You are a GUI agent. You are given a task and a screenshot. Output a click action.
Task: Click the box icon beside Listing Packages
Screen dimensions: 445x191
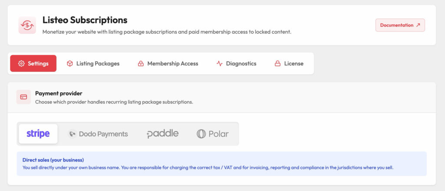[70, 63]
